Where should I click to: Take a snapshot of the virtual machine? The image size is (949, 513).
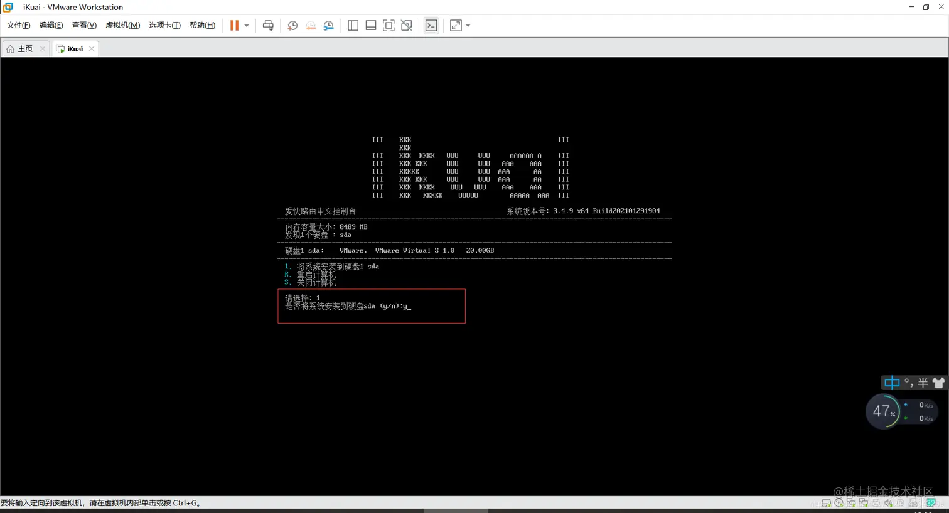pyautogui.click(x=292, y=26)
